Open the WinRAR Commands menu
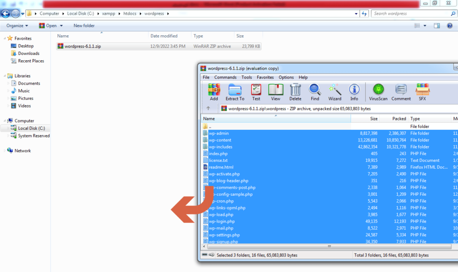Viewport: 458px width, 272px height. tap(225, 77)
